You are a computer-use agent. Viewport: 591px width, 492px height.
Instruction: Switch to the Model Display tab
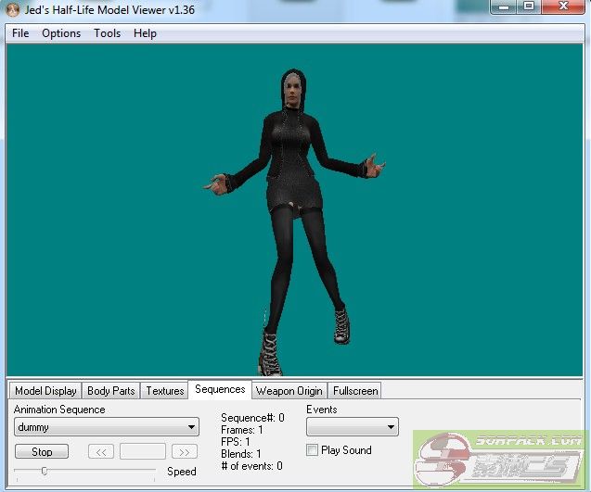45,391
